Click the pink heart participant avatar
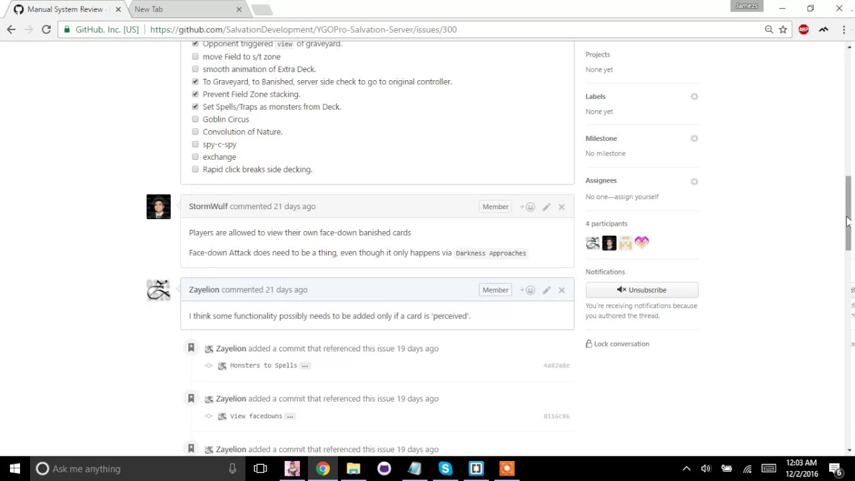The image size is (855, 481). click(x=642, y=243)
